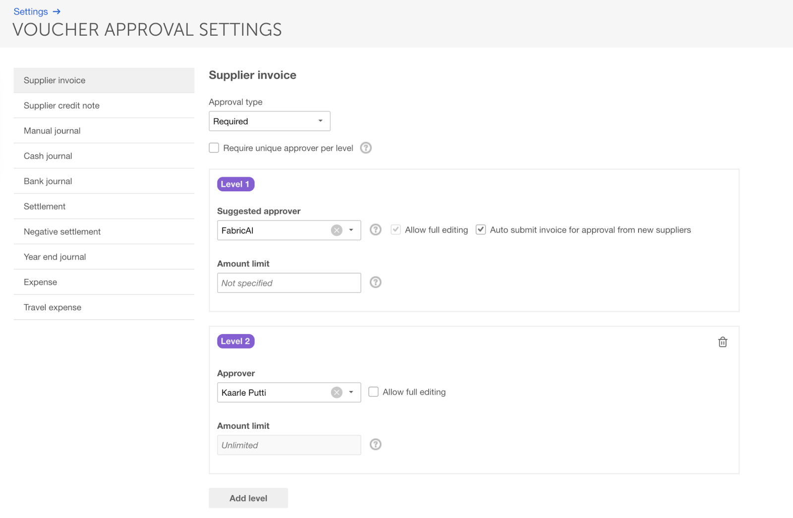Open the Supplier credit note section
The height and width of the screenshot is (518, 793).
[61, 106]
